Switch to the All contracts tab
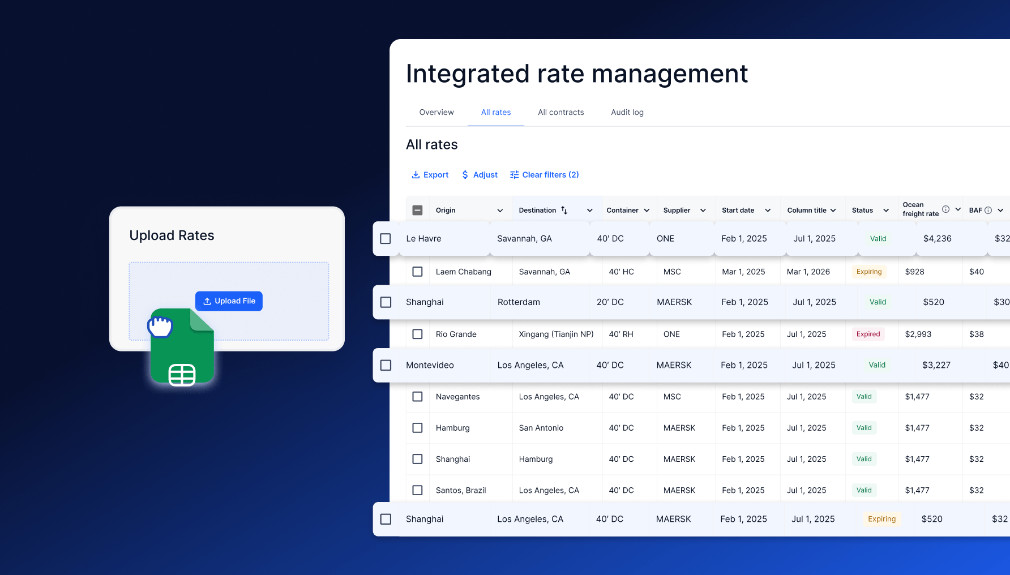Image resolution: width=1010 pixels, height=575 pixels. pyautogui.click(x=560, y=113)
